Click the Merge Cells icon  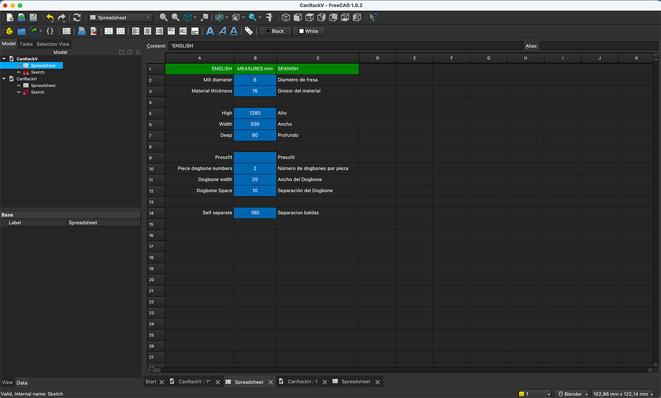click(x=109, y=31)
